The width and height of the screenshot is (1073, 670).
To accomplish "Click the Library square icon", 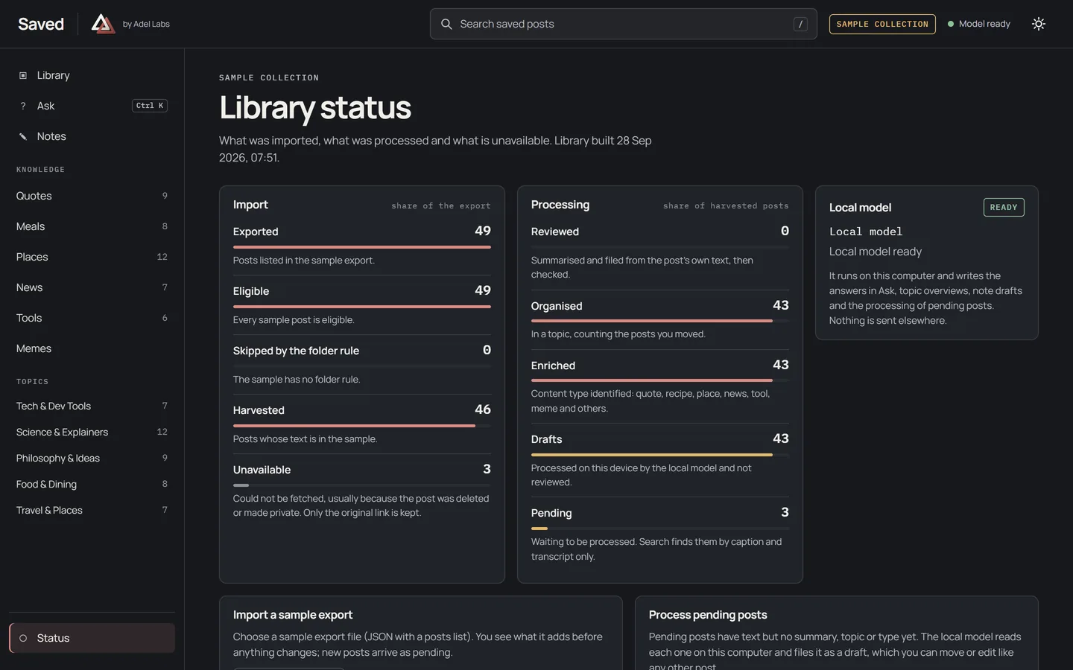I will click(x=23, y=75).
